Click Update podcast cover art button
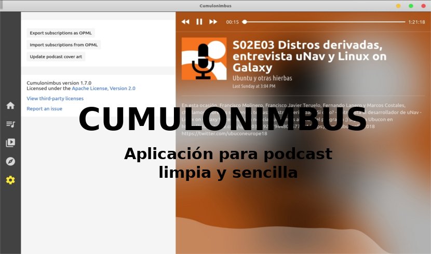This screenshot has height=254, width=431. (x=56, y=57)
